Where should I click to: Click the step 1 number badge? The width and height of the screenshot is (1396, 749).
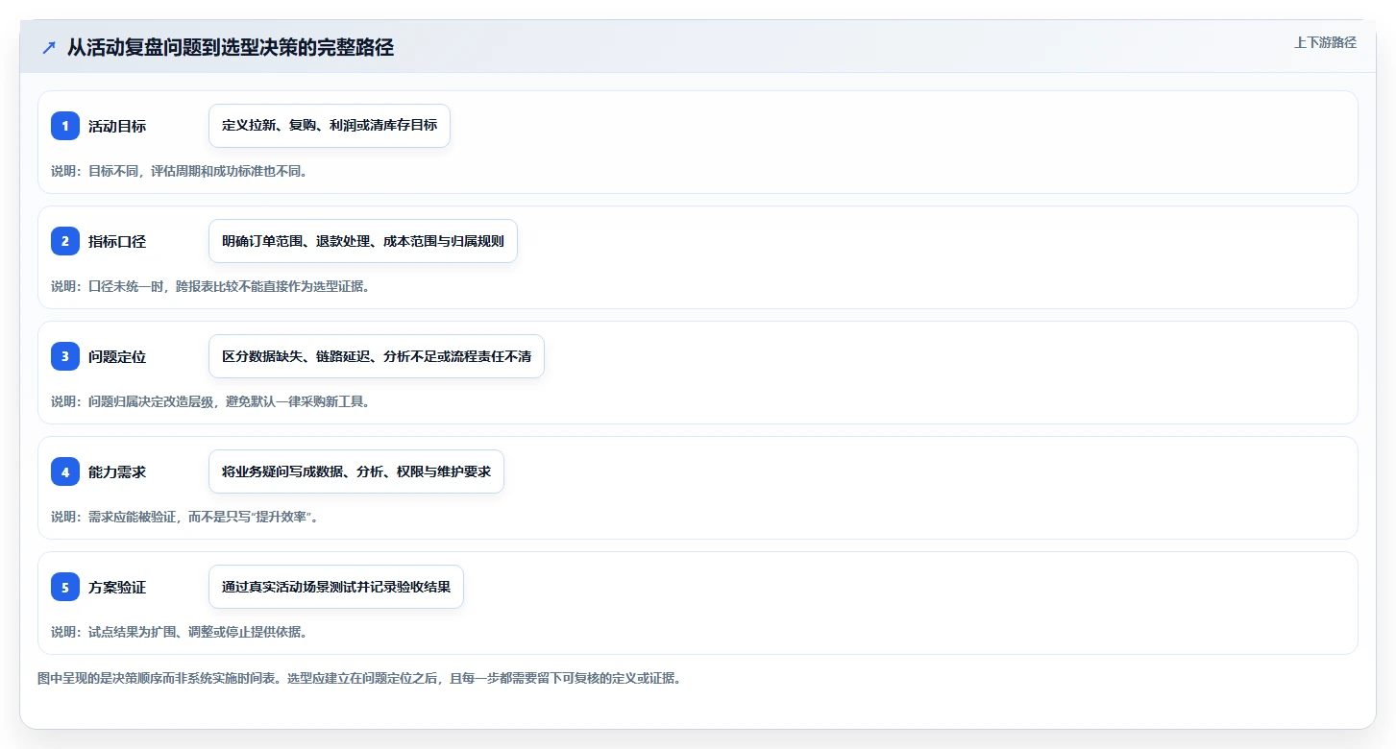[65, 126]
